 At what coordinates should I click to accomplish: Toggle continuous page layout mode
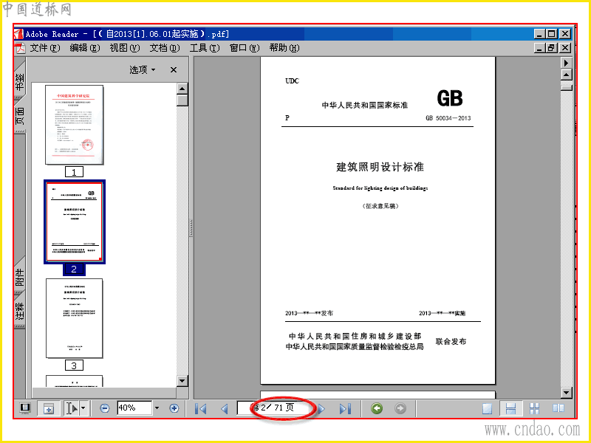[x=510, y=408]
